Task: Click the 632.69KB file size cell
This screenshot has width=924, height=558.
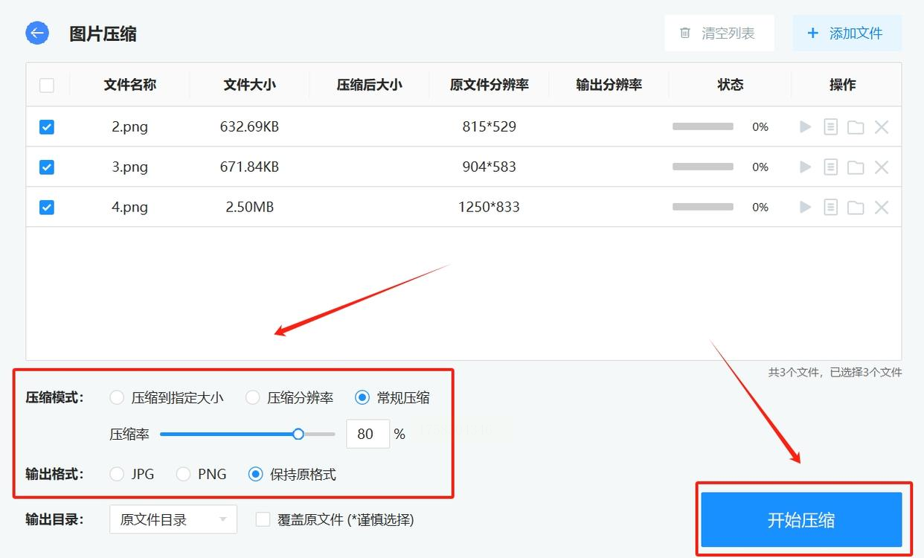Action: click(x=249, y=127)
